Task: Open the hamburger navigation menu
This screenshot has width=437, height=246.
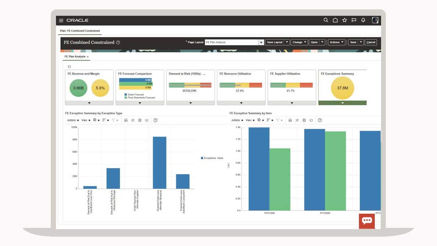Action: [x=61, y=21]
